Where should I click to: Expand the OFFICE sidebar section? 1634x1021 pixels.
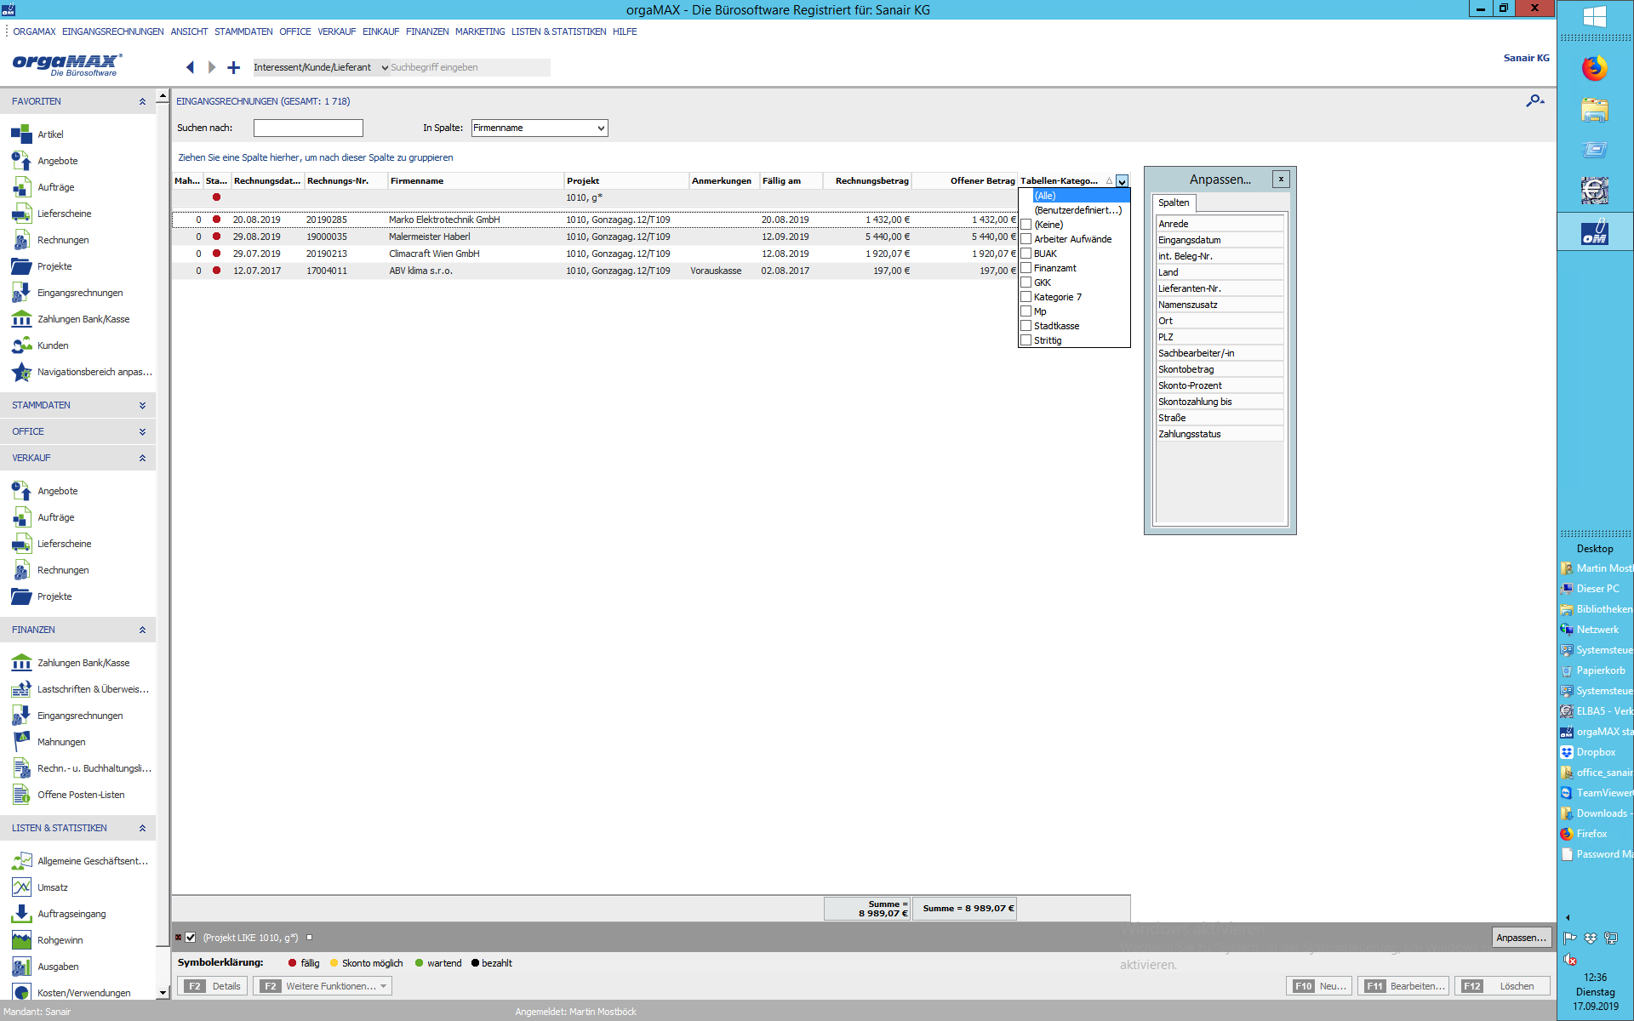(x=142, y=431)
